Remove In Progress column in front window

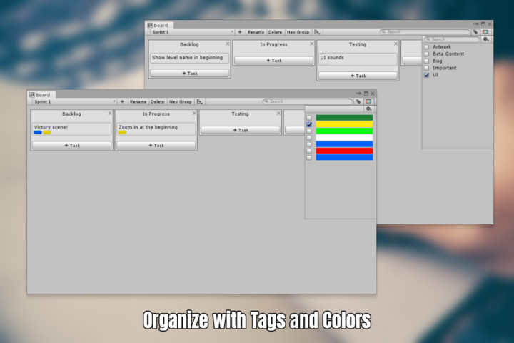[194, 114]
